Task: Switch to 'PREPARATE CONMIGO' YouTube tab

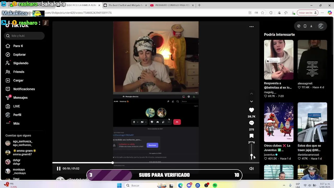Action: (172, 5)
